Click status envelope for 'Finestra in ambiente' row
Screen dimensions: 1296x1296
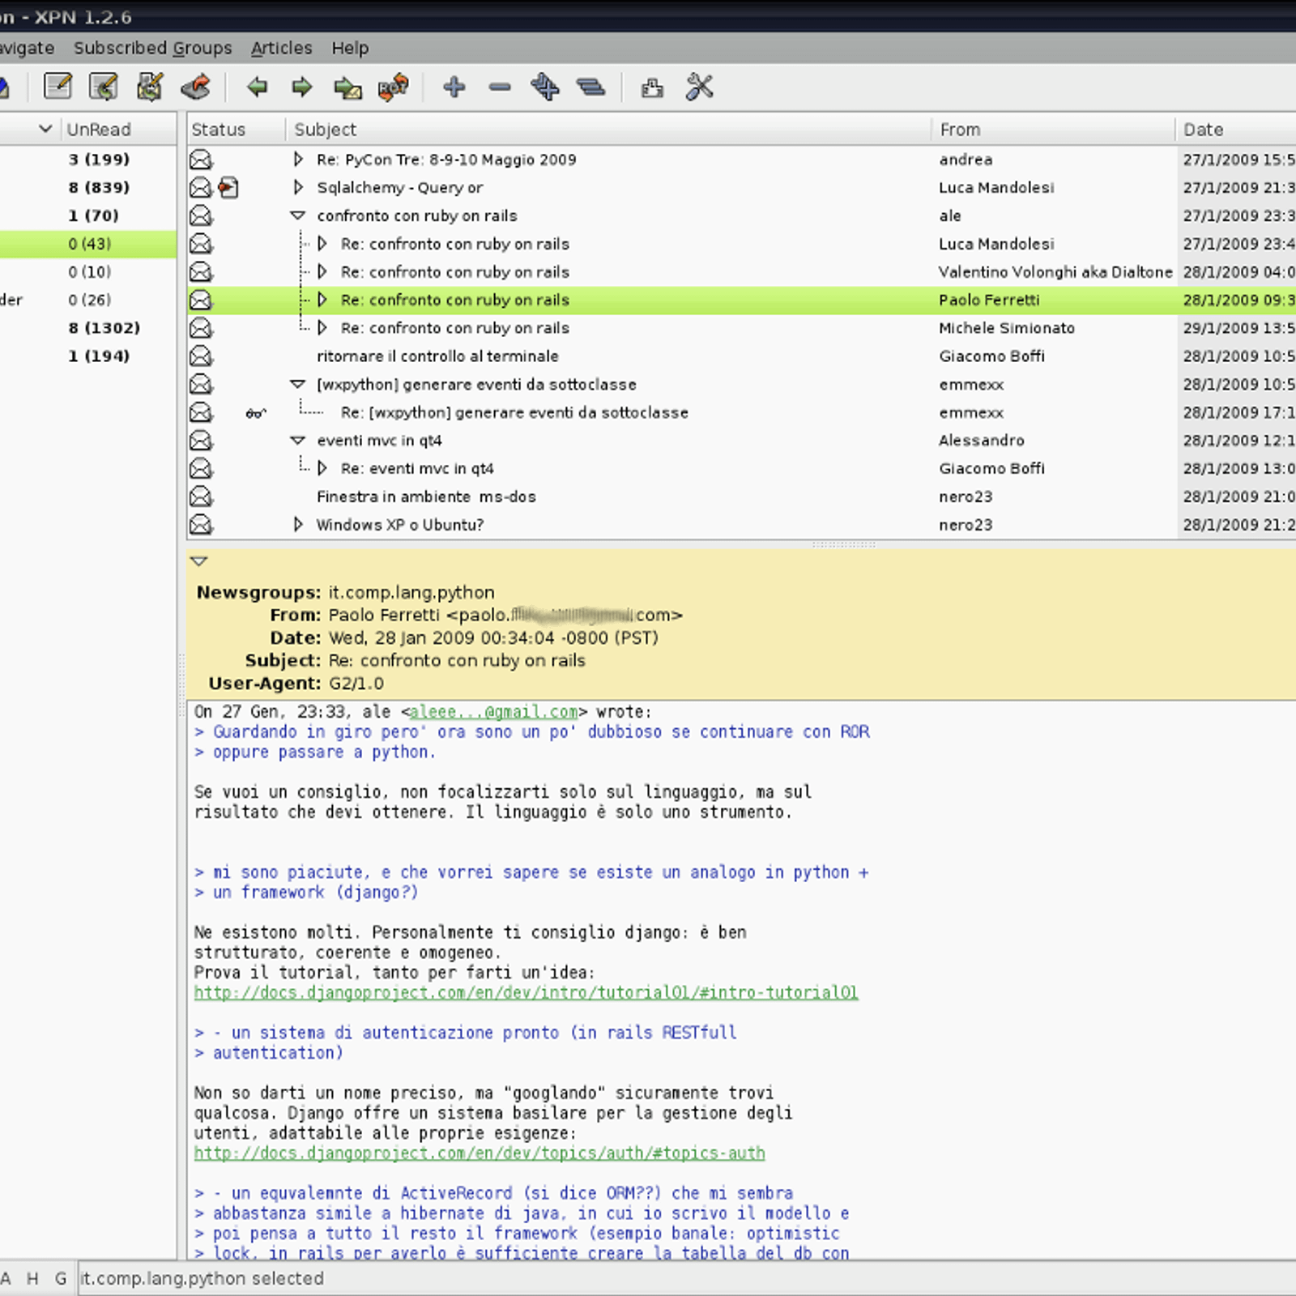201,497
